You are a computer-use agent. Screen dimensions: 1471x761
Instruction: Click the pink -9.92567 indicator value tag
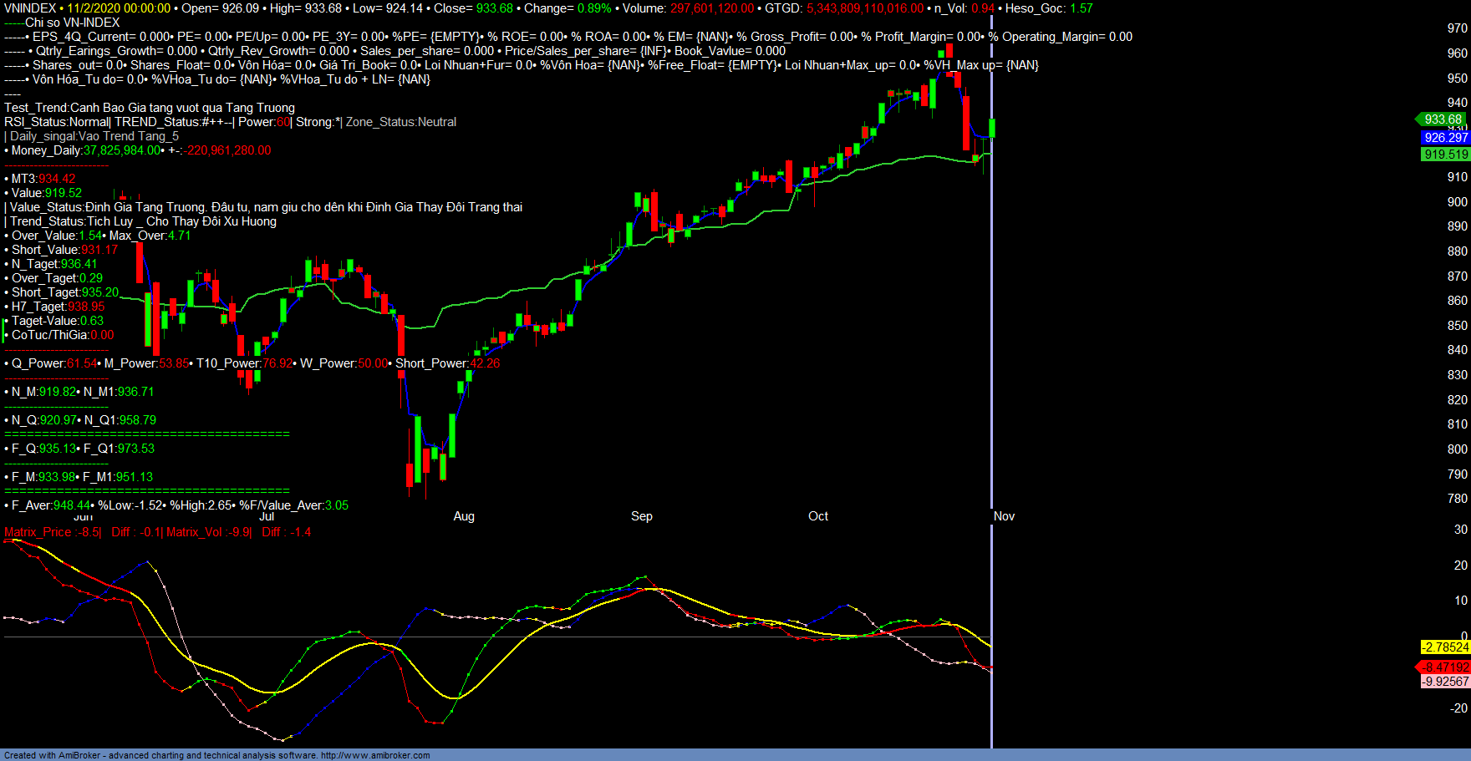pos(1445,682)
